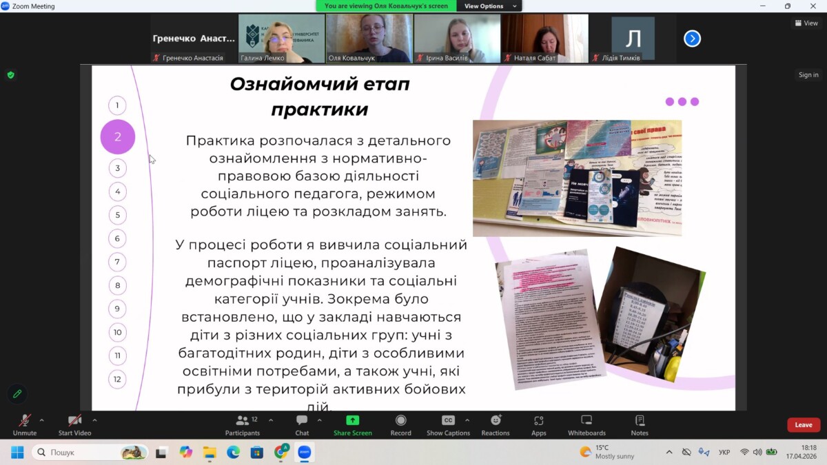Expand video options arrow next to Start Video
Viewport: 827px width, 465px height.
94,420
